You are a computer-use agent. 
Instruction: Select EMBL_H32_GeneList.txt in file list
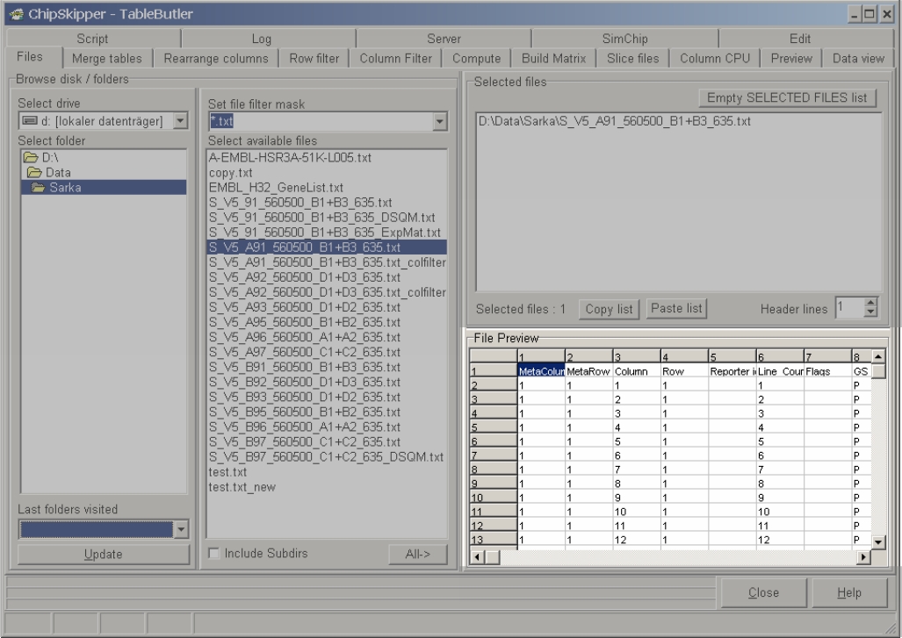coord(276,188)
